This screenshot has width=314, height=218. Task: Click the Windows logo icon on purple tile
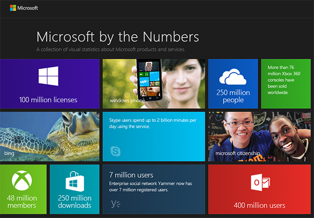pyautogui.click(x=49, y=76)
